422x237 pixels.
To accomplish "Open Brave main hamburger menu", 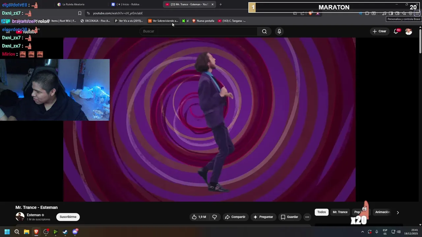I will pos(417,13).
